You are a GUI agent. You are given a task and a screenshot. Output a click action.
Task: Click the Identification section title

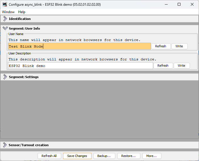[x=20, y=19]
